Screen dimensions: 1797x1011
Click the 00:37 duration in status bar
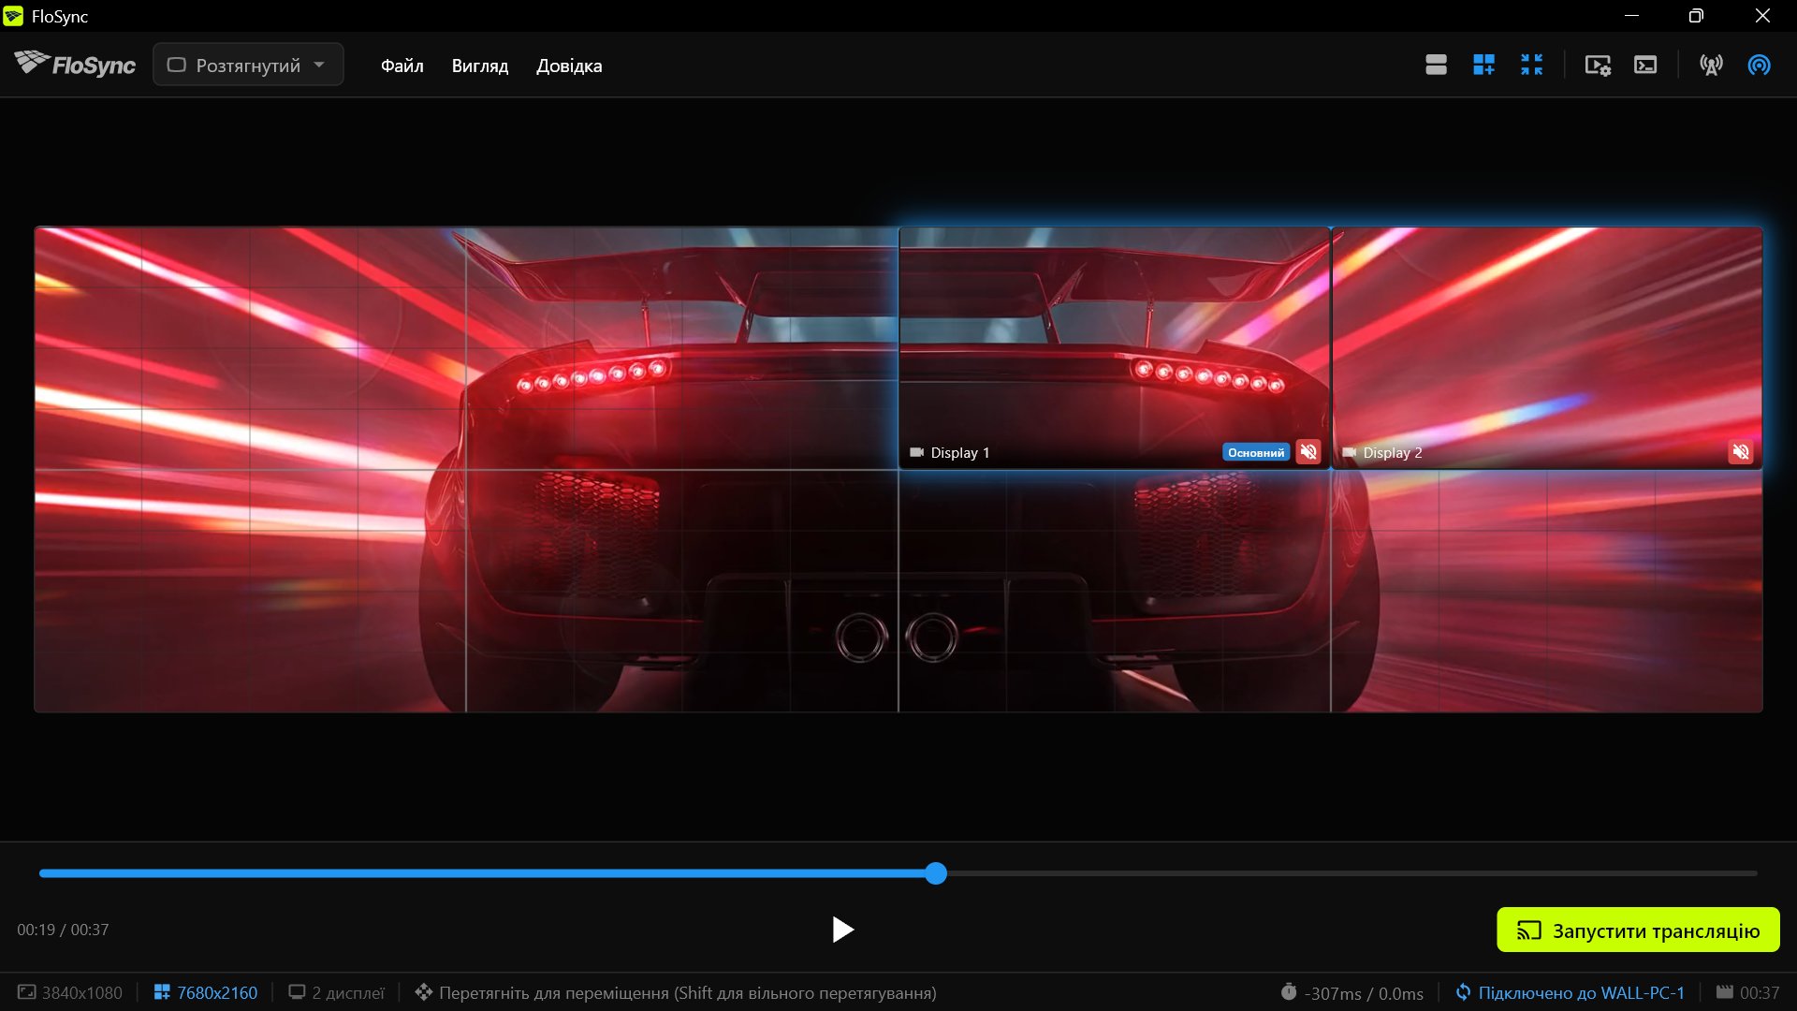[x=1760, y=992]
